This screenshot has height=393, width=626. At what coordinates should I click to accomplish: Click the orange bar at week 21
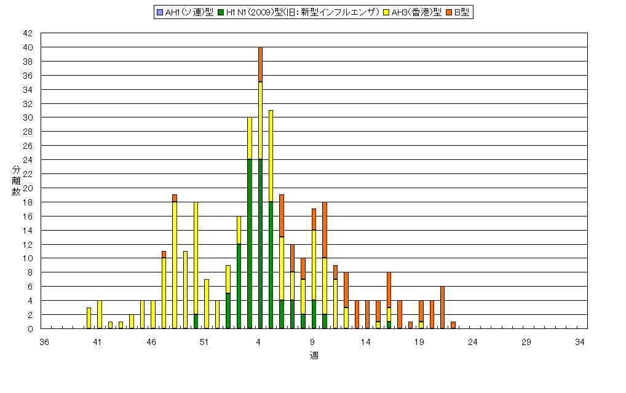(x=442, y=308)
